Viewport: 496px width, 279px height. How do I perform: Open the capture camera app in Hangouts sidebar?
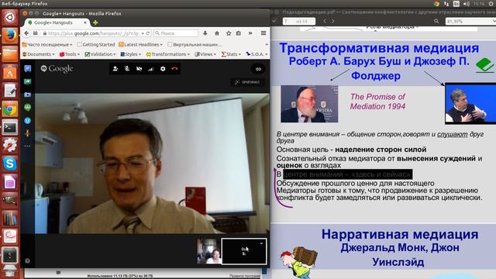tap(28, 95)
